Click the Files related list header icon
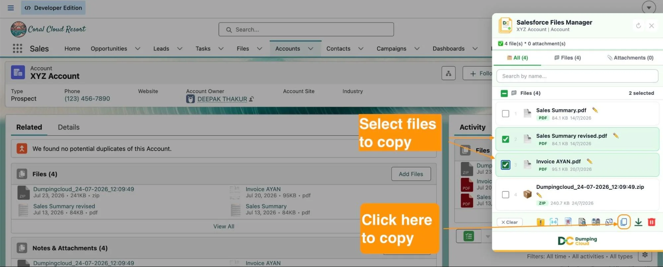The width and height of the screenshot is (663, 267). click(x=22, y=174)
